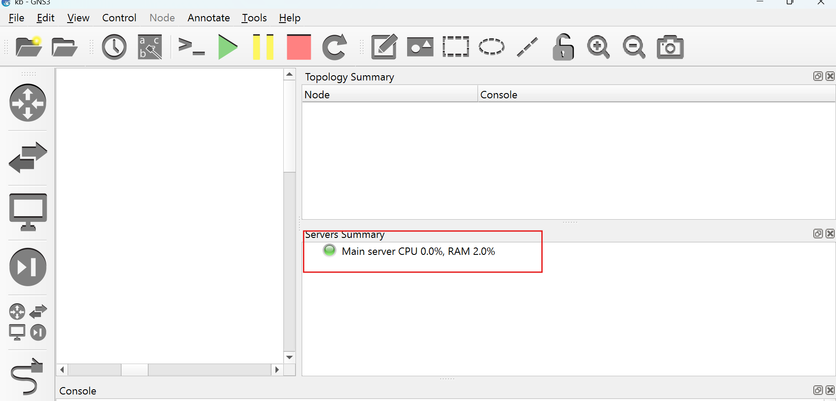Suspend all nodes with yellow pause button
This screenshot has height=401, width=836.
(263, 47)
